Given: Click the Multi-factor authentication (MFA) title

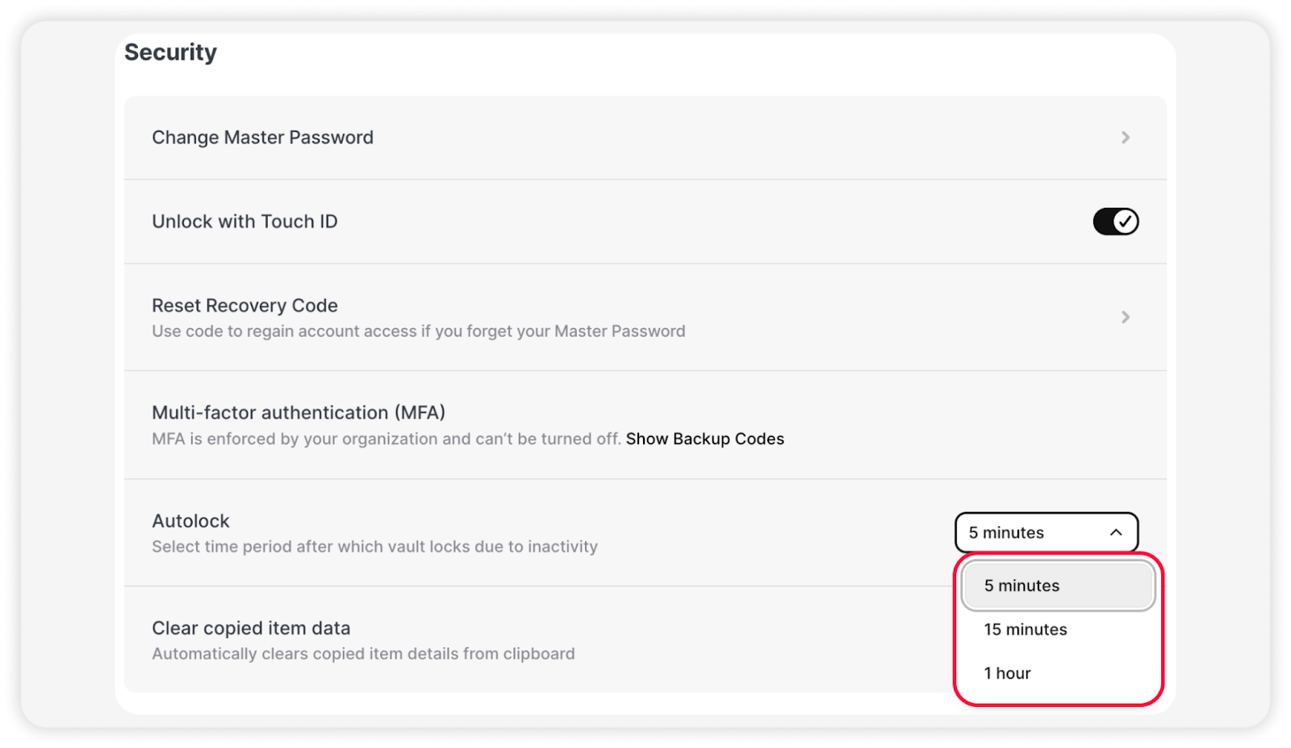Looking at the screenshot, I should click(299, 413).
